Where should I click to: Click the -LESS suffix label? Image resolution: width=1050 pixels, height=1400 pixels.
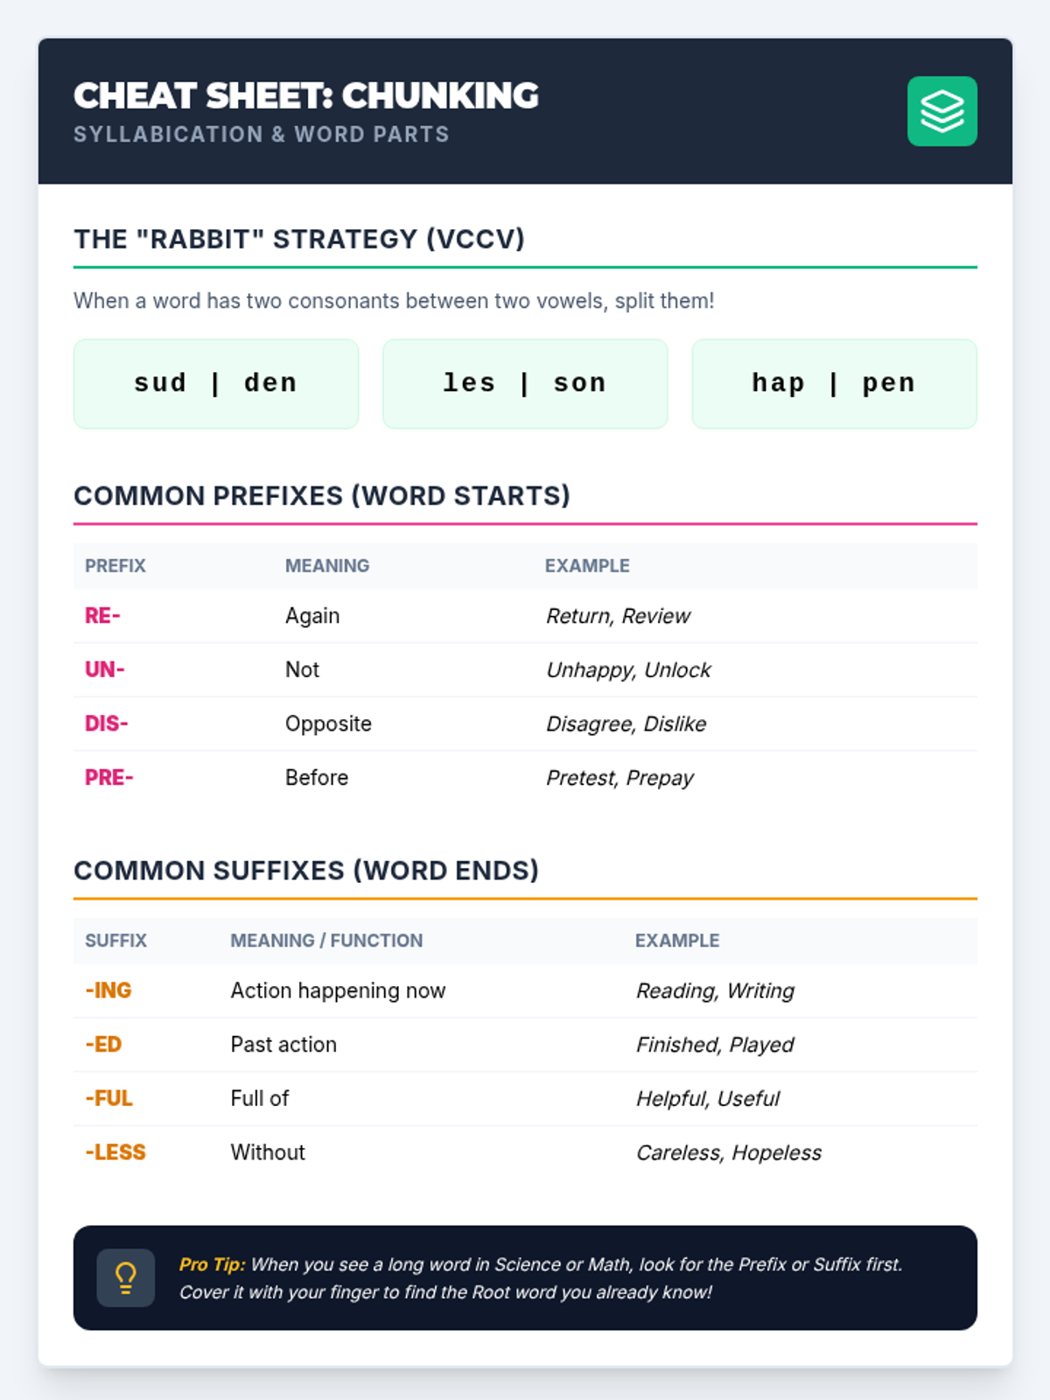point(115,1152)
